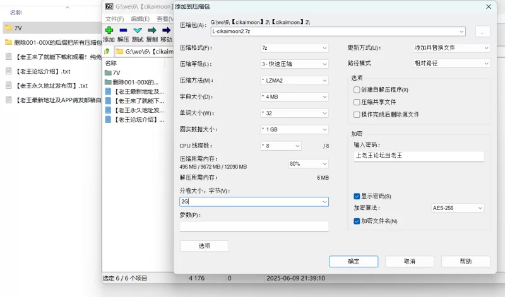Click the 参数(P) input field

pos(254,226)
